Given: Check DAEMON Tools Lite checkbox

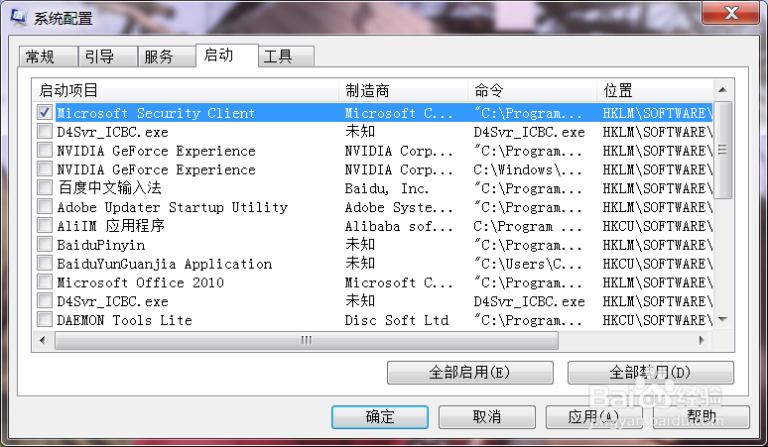Looking at the screenshot, I should point(45,320).
